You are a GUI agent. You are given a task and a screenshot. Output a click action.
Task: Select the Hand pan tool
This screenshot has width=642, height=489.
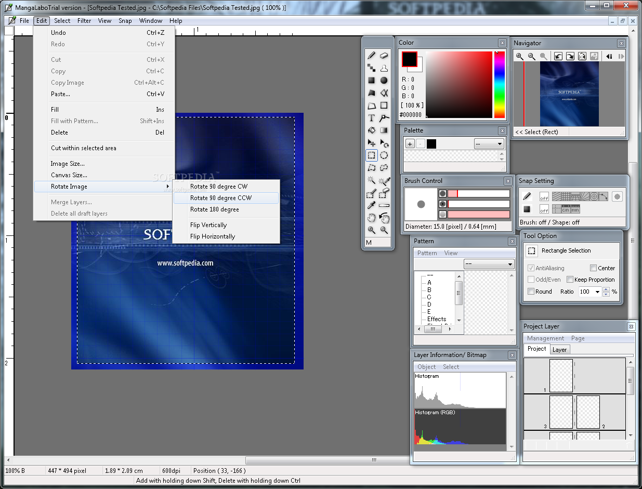pos(372,218)
